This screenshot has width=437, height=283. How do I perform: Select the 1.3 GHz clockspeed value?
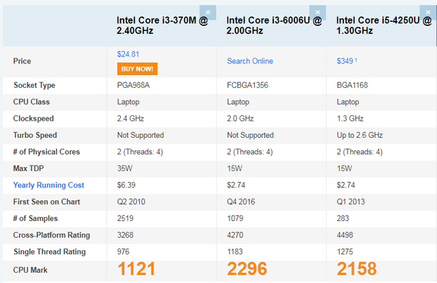point(350,119)
